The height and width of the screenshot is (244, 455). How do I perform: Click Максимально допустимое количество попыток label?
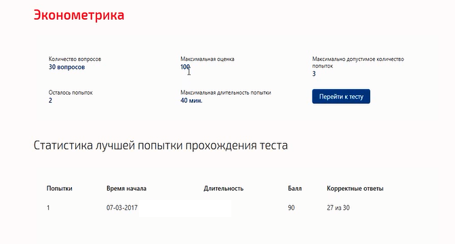(x=358, y=62)
